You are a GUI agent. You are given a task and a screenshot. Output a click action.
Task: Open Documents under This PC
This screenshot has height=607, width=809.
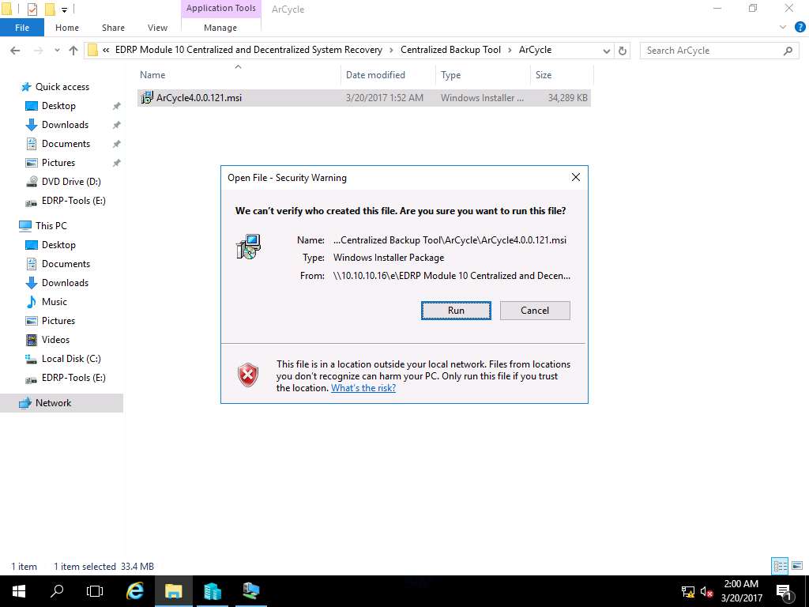tap(66, 264)
